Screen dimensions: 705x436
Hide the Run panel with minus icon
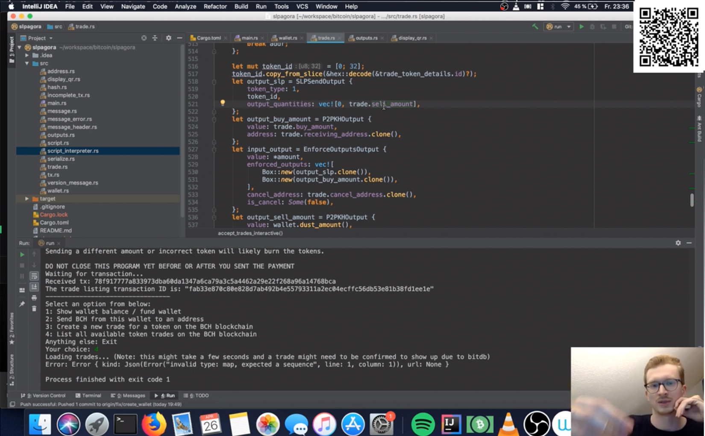click(x=689, y=243)
